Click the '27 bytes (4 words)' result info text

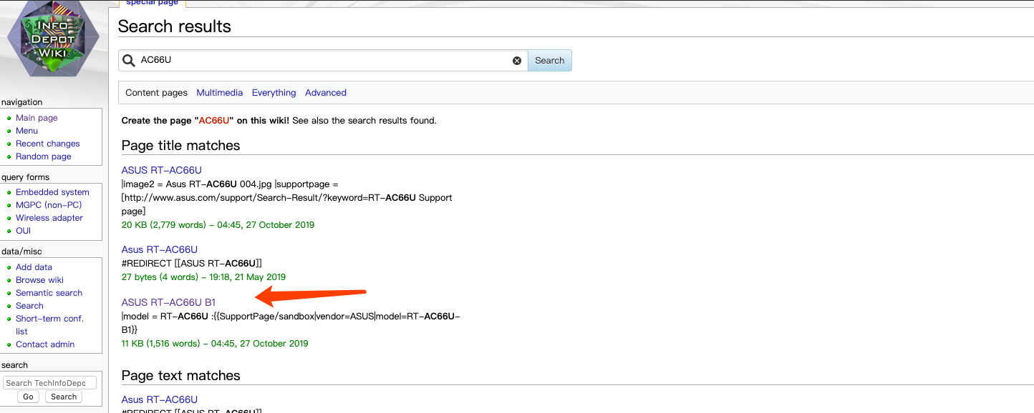point(203,277)
